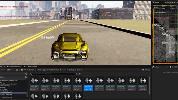This screenshot has width=178, height=100.
Task: Select the Thrilling folder in tree
Action: 4,89
